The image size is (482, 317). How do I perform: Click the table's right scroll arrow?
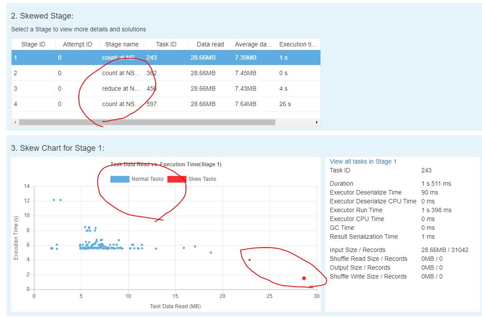pyautogui.click(x=316, y=122)
